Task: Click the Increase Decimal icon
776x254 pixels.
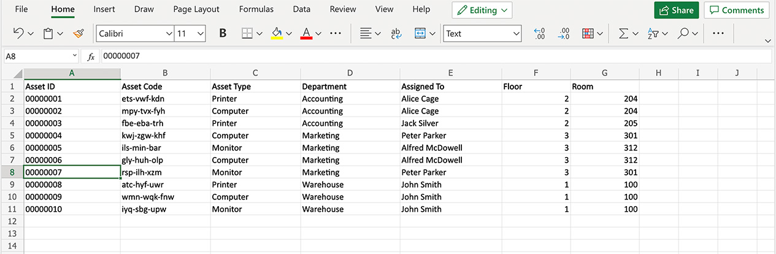Action: 540,34
